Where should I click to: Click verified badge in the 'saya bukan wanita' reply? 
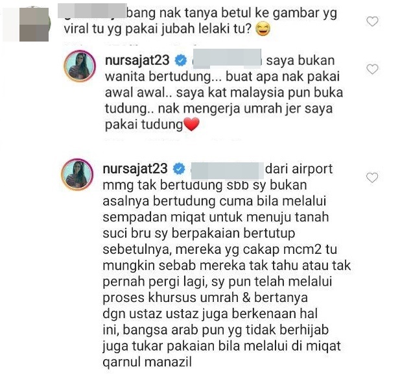click(x=181, y=61)
